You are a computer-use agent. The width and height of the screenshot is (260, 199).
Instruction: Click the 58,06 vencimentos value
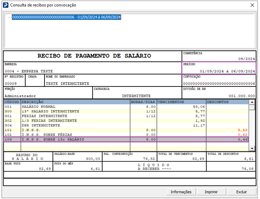click(x=199, y=107)
